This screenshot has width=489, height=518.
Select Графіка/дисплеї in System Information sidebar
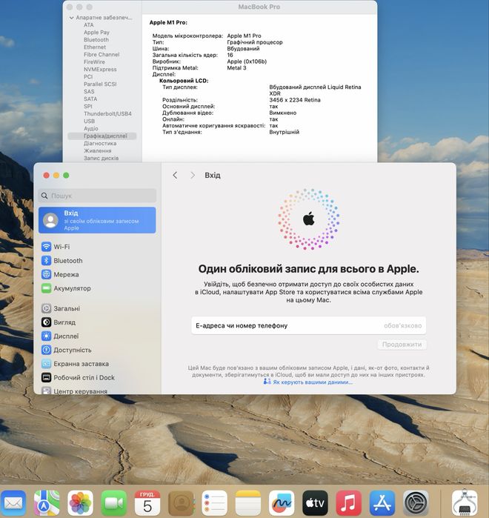102,136
